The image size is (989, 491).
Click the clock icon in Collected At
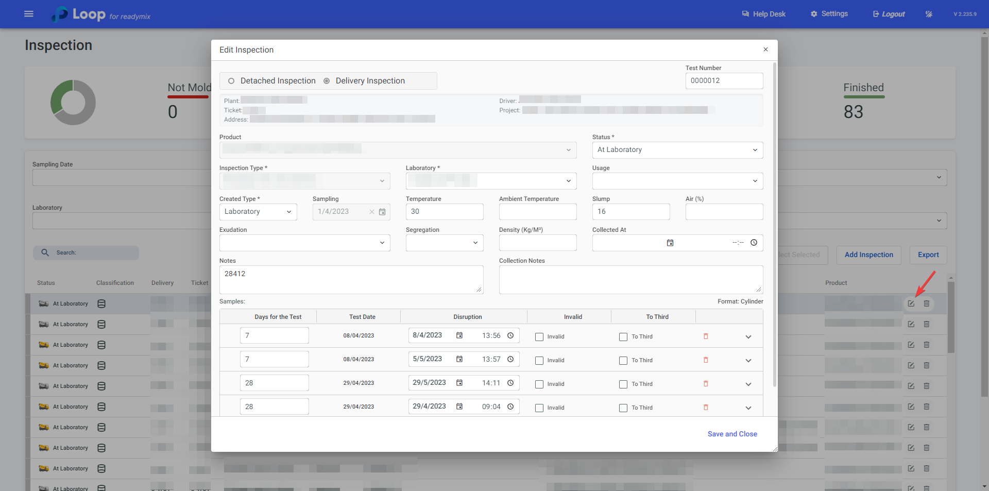(x=754, y=243)
